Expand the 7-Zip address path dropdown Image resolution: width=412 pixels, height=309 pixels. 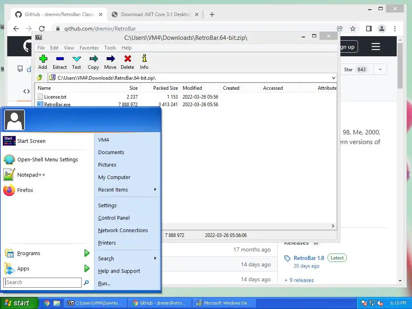pyautogui.click(x=334, y=78)
